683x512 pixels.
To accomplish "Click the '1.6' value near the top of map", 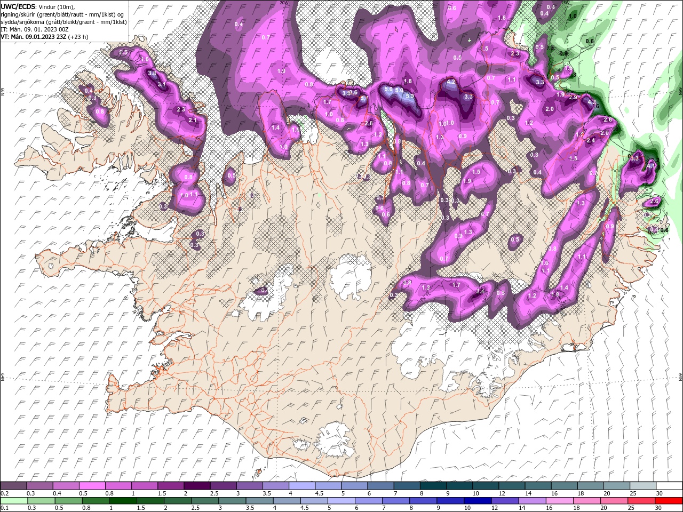I will (502, 18).
